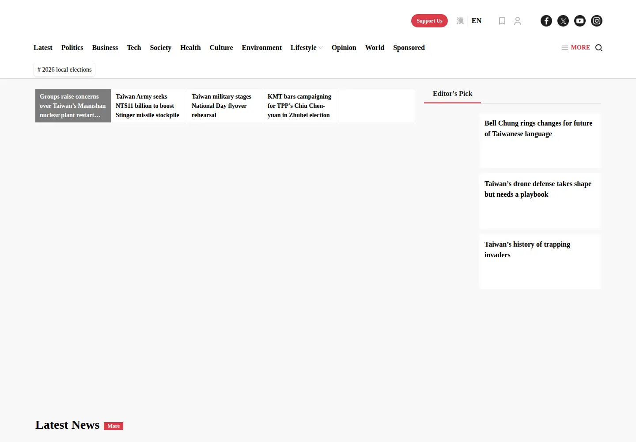Screen dimensions: 636x442
Task: Select the KMT bars campaigning story
Action: tap(301, 106)
